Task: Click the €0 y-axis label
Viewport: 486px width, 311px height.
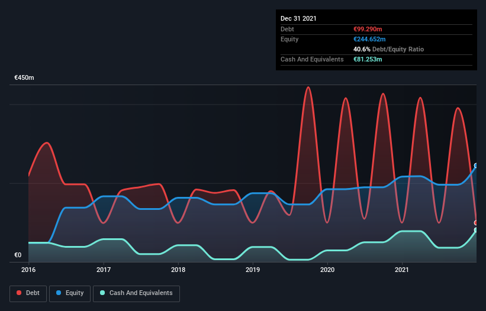Action: 18,255
